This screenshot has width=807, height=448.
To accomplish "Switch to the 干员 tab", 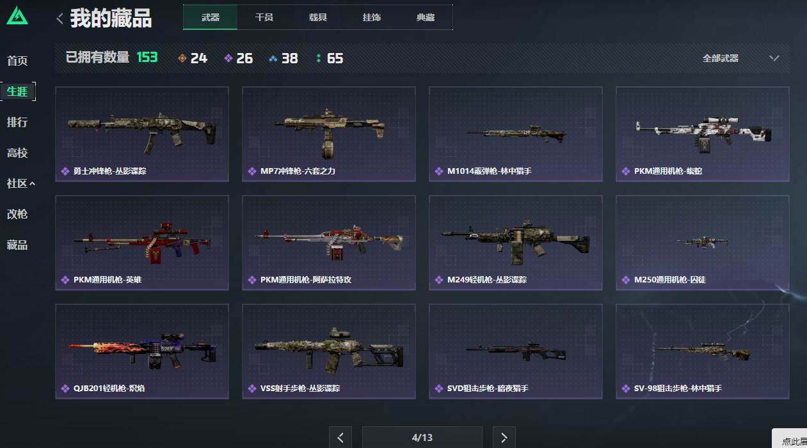I will pyautogui.click(x=264, y=17).
